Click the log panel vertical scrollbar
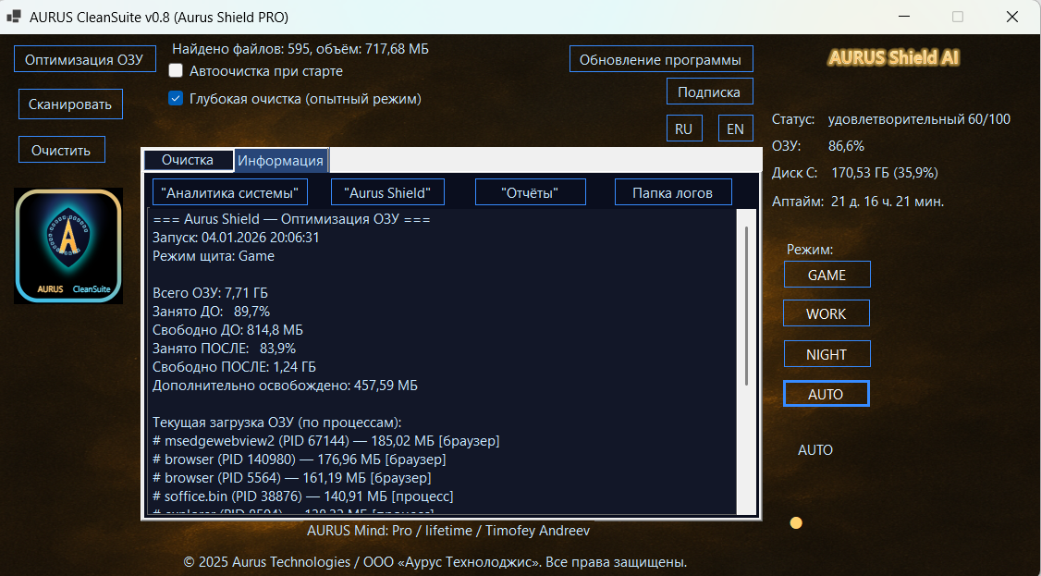 point(746,305)
